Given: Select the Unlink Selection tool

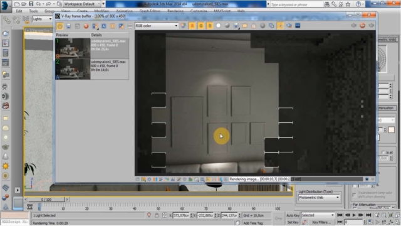Looking at the screenshot, I should [x=16, y=19].
